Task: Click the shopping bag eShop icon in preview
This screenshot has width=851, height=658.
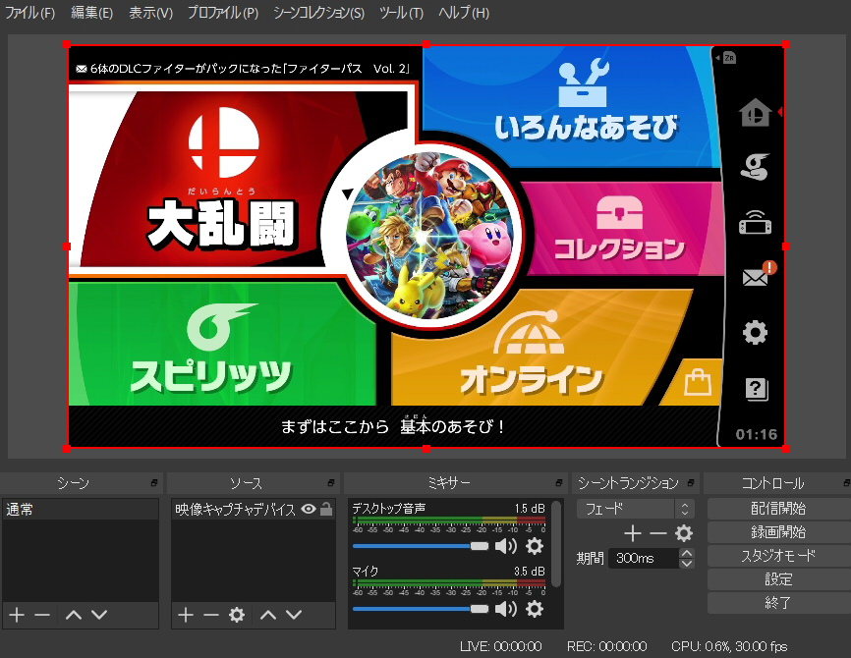Action: click(698, 382)
